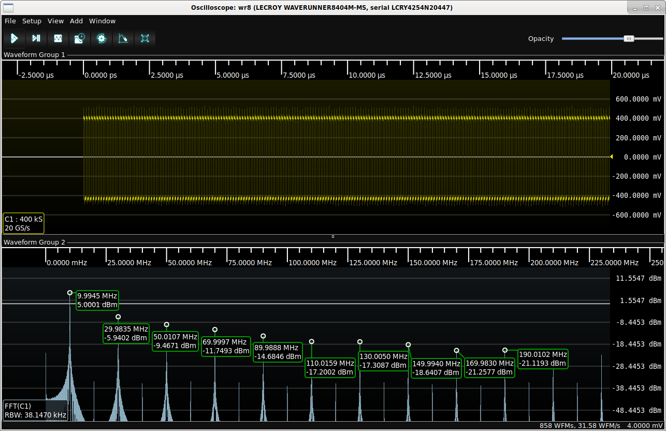Select the FFT(C1) channel label box
Image resolution: width=666 pixels, height=431 pixels.
click(x=35, y=410)
